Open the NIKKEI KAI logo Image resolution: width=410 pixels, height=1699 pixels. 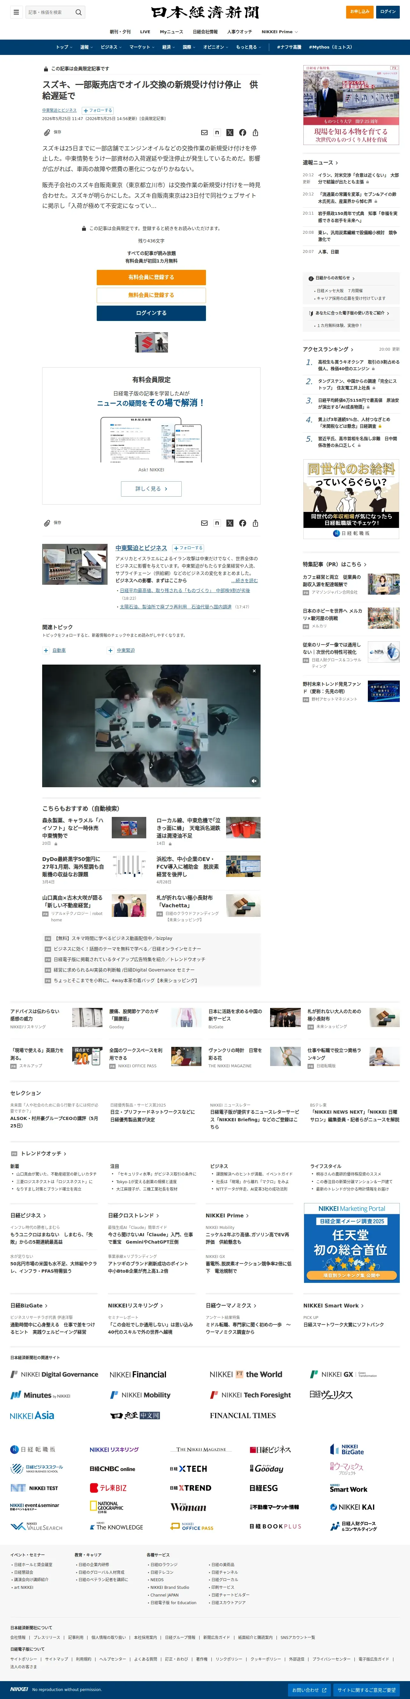coord(352,1506)
